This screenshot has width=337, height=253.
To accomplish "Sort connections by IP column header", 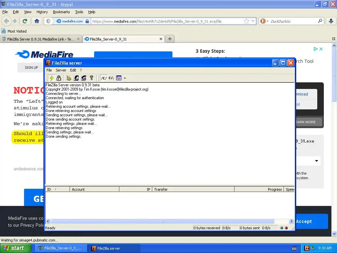I will click(136, 189).
